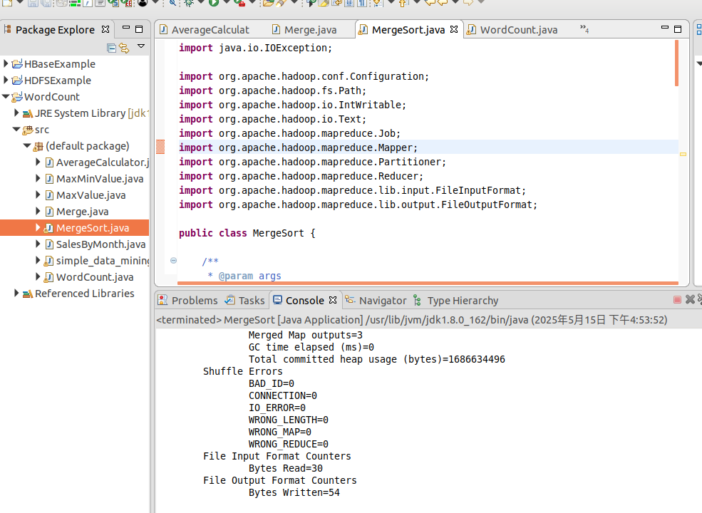702x513 pixels.
Task: Switch to the Merge.java editor tab
Action: click(310, 30)
